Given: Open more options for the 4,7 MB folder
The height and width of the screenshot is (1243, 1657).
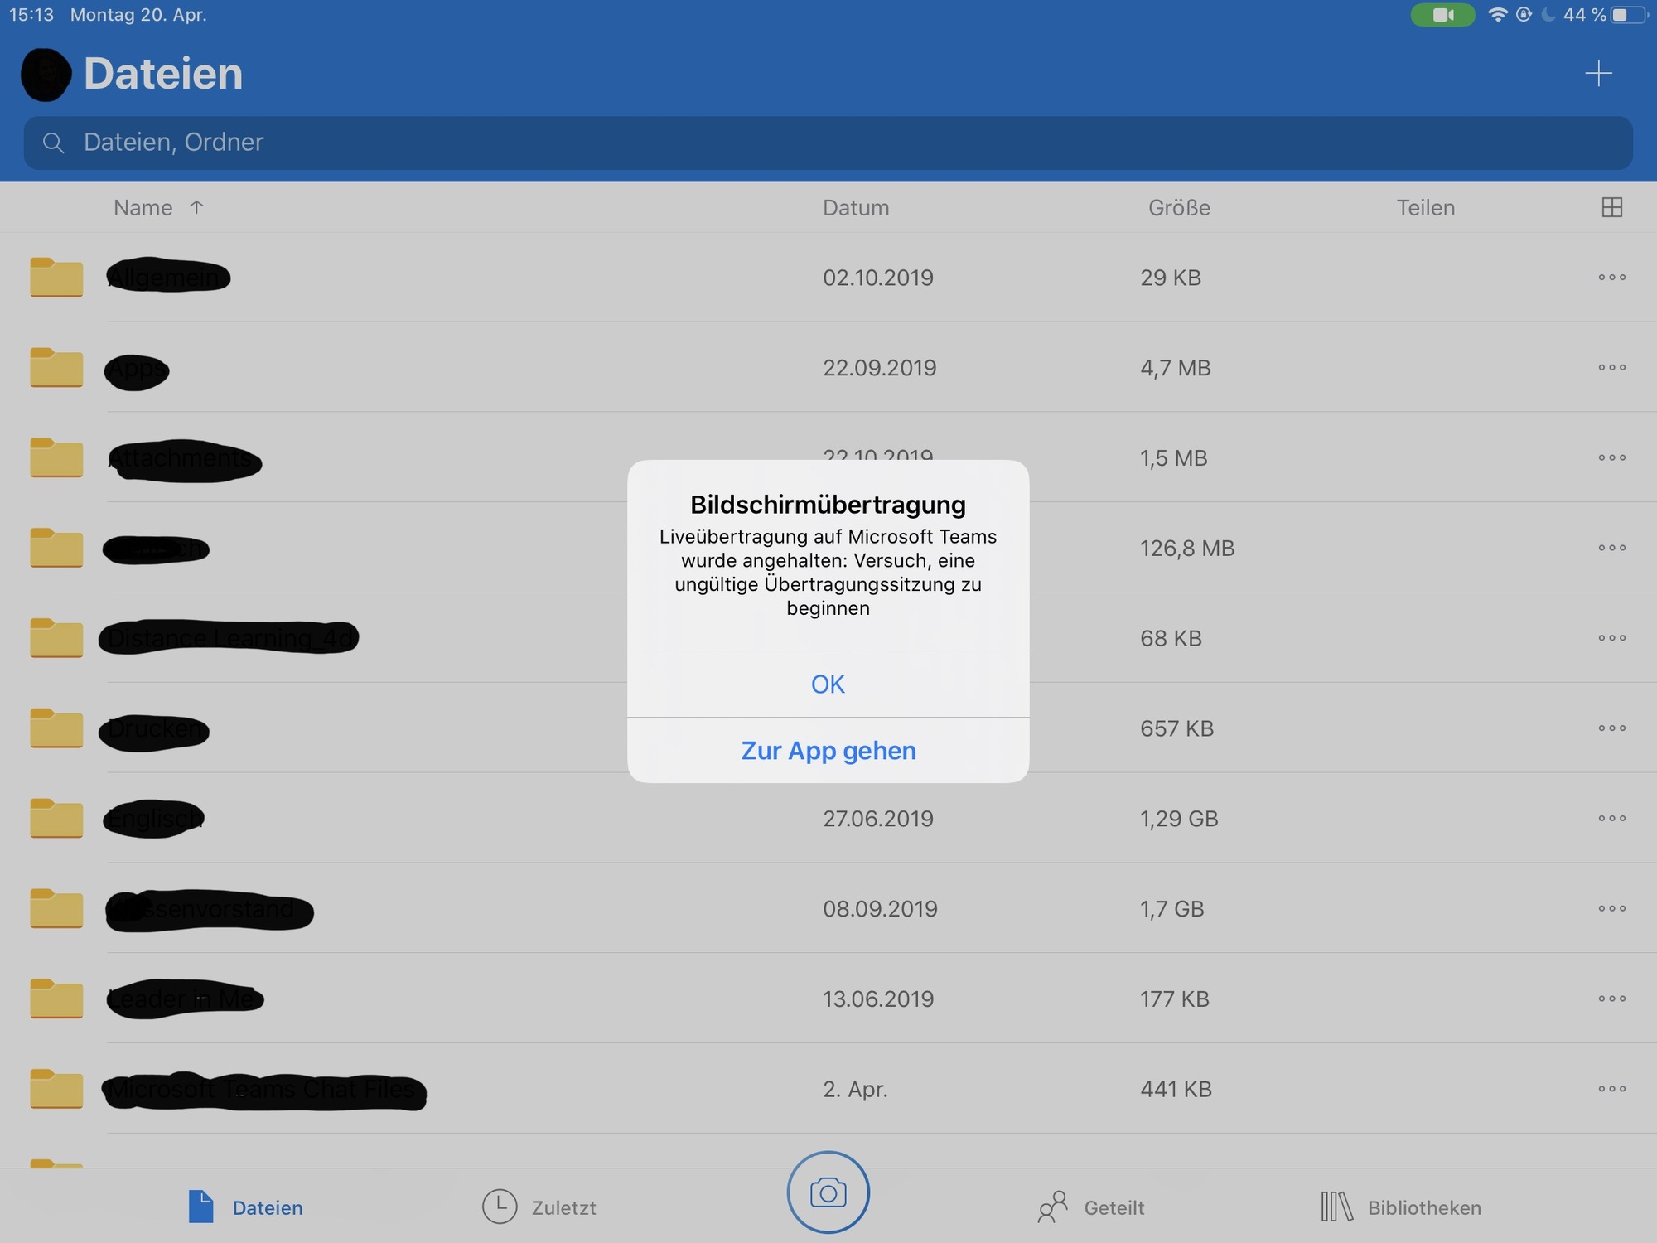Looking at the screenshot, I should click(x=1611, y=368).
